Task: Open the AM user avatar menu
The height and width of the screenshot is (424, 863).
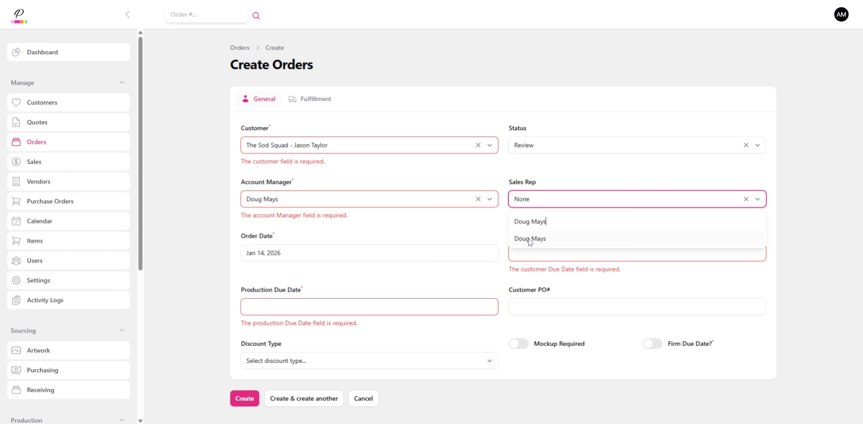Action: pos(841,14)
